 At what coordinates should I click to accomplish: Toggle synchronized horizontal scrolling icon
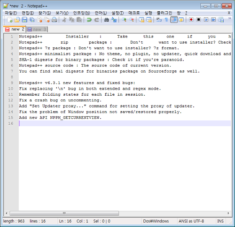pyautogui.click(x=149, y=20)
